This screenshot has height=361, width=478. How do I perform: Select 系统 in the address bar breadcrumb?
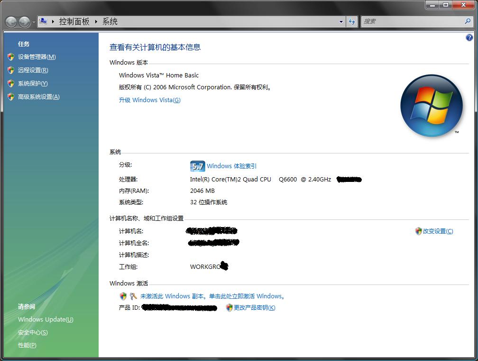110,21
